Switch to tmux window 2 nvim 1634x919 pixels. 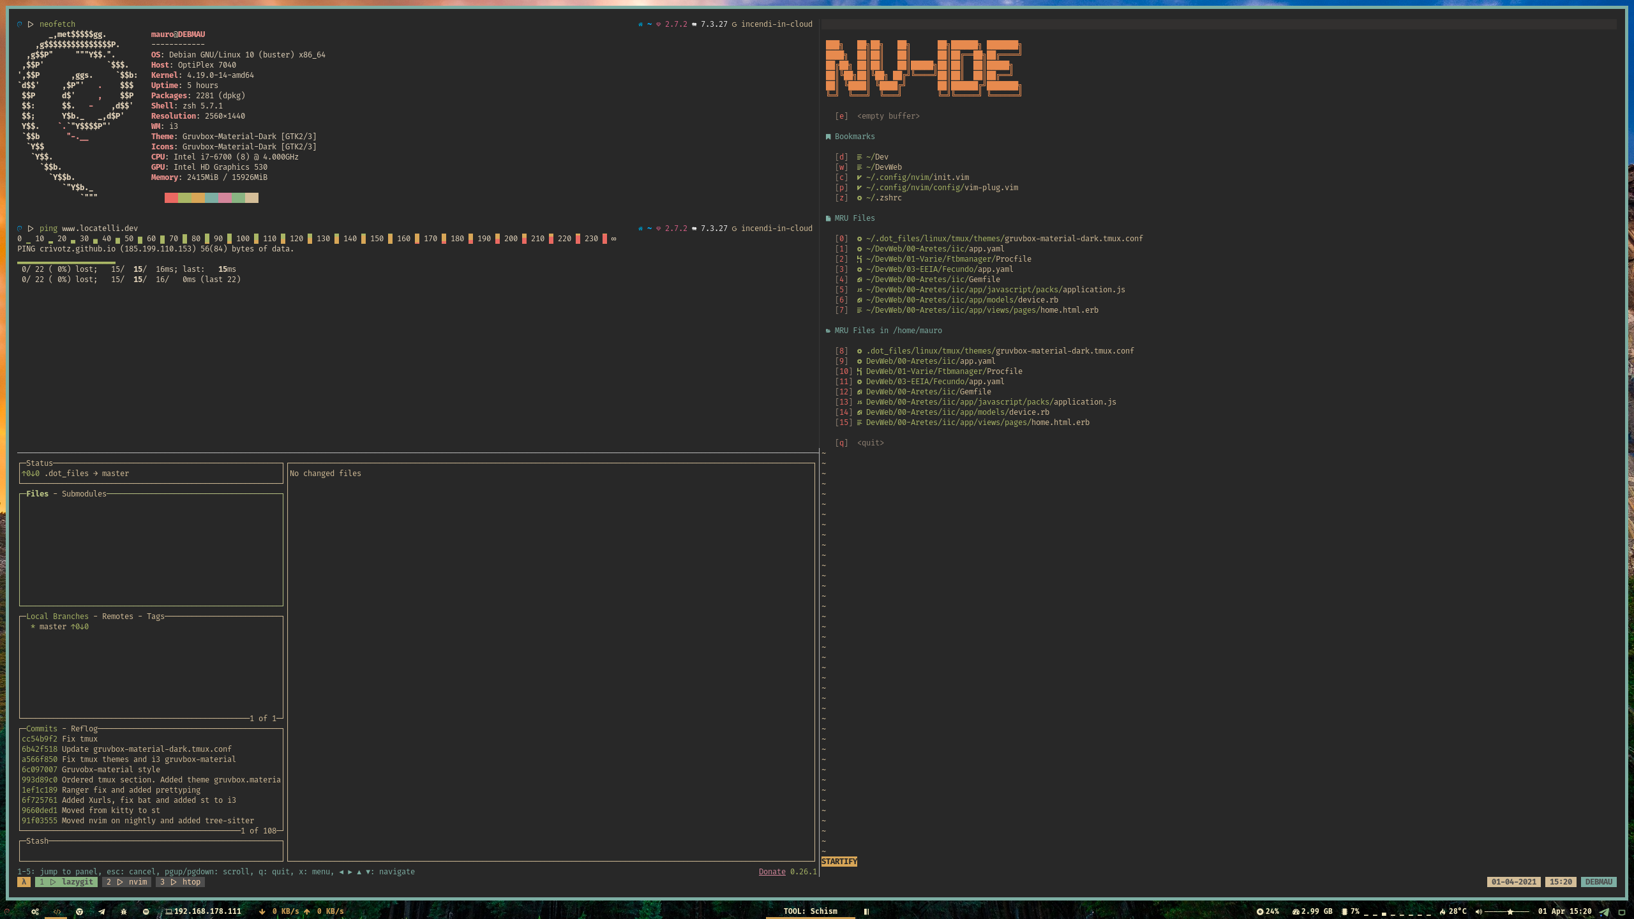[126, 882]
